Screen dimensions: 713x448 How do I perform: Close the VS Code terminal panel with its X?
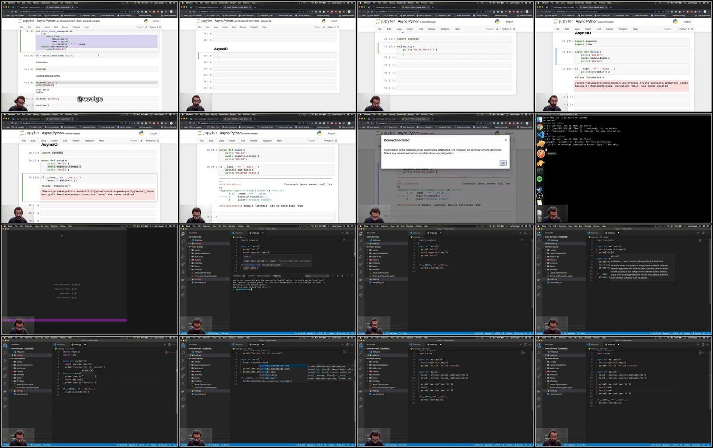352,276
